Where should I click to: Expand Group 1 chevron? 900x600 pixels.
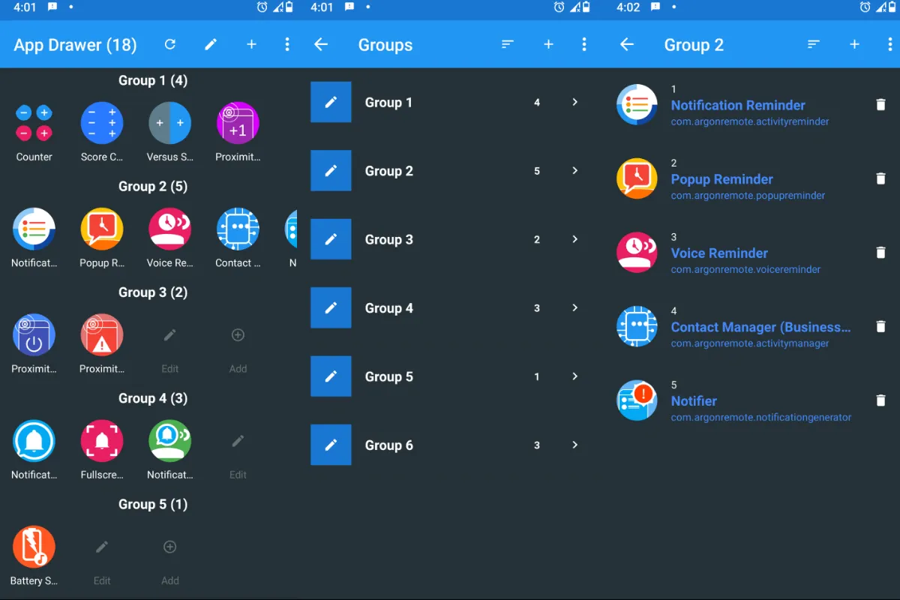tap(575, 102)
